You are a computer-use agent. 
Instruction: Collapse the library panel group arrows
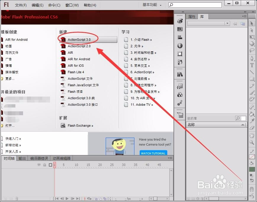click(245, 12)
